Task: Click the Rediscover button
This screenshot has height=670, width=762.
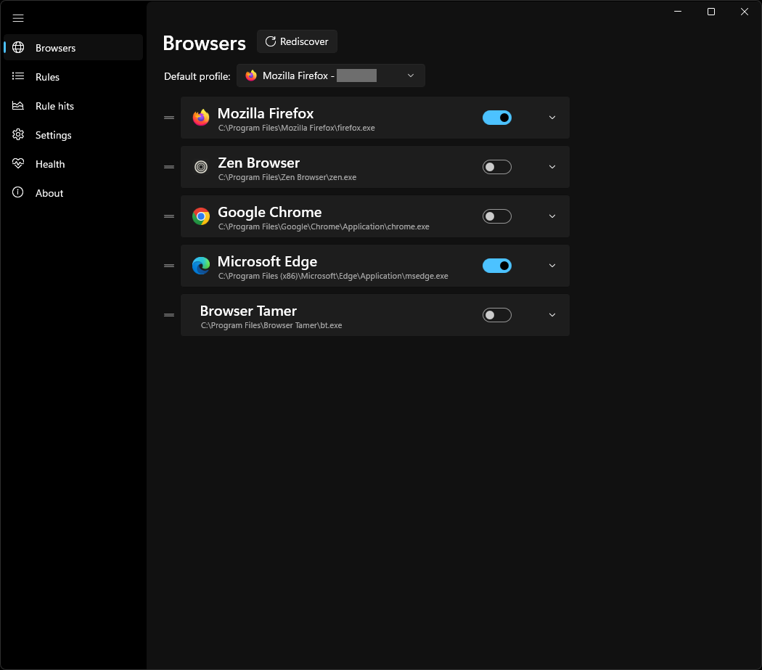Action: tap(297, 41)
